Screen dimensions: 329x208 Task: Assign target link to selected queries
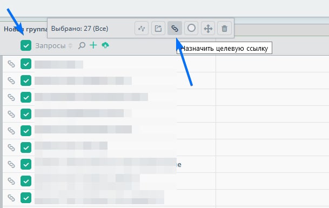(174, 28)
